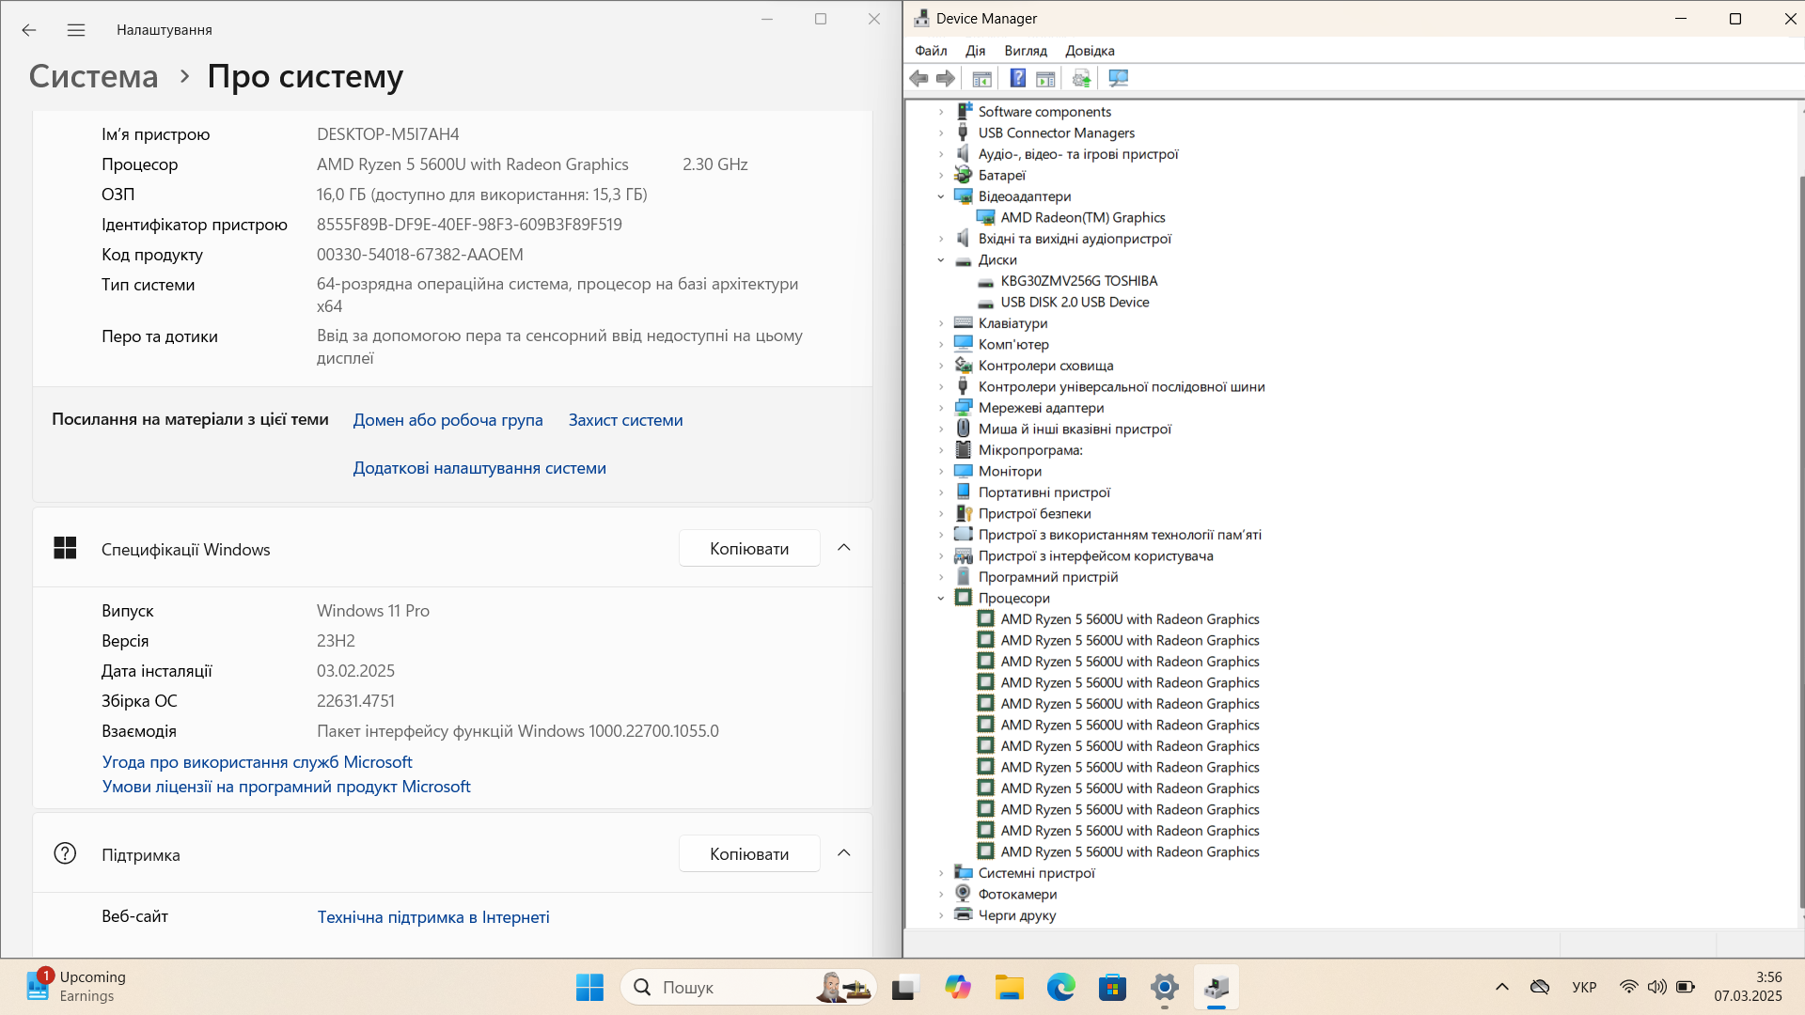The width and height of the screenshot is (1805, 1015).
Task: Expand Клавіатури node
Action: [941, 323]
